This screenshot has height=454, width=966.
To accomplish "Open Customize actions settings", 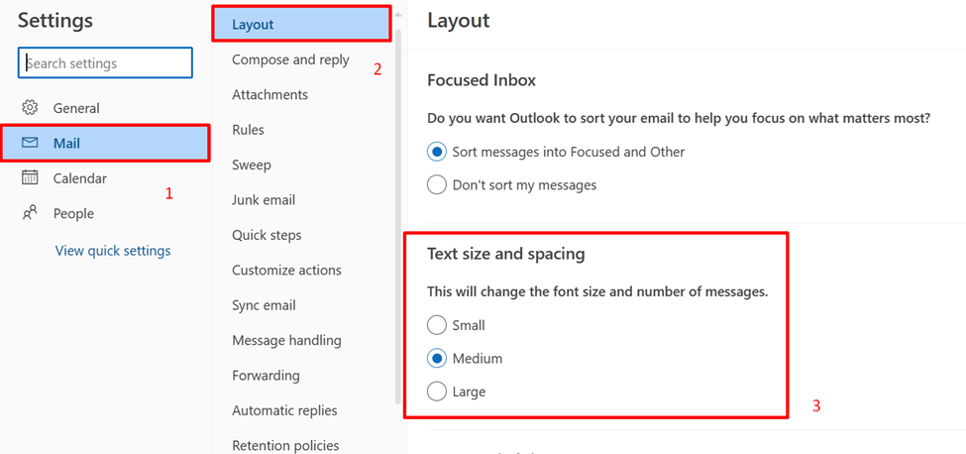I will [286, 271].
